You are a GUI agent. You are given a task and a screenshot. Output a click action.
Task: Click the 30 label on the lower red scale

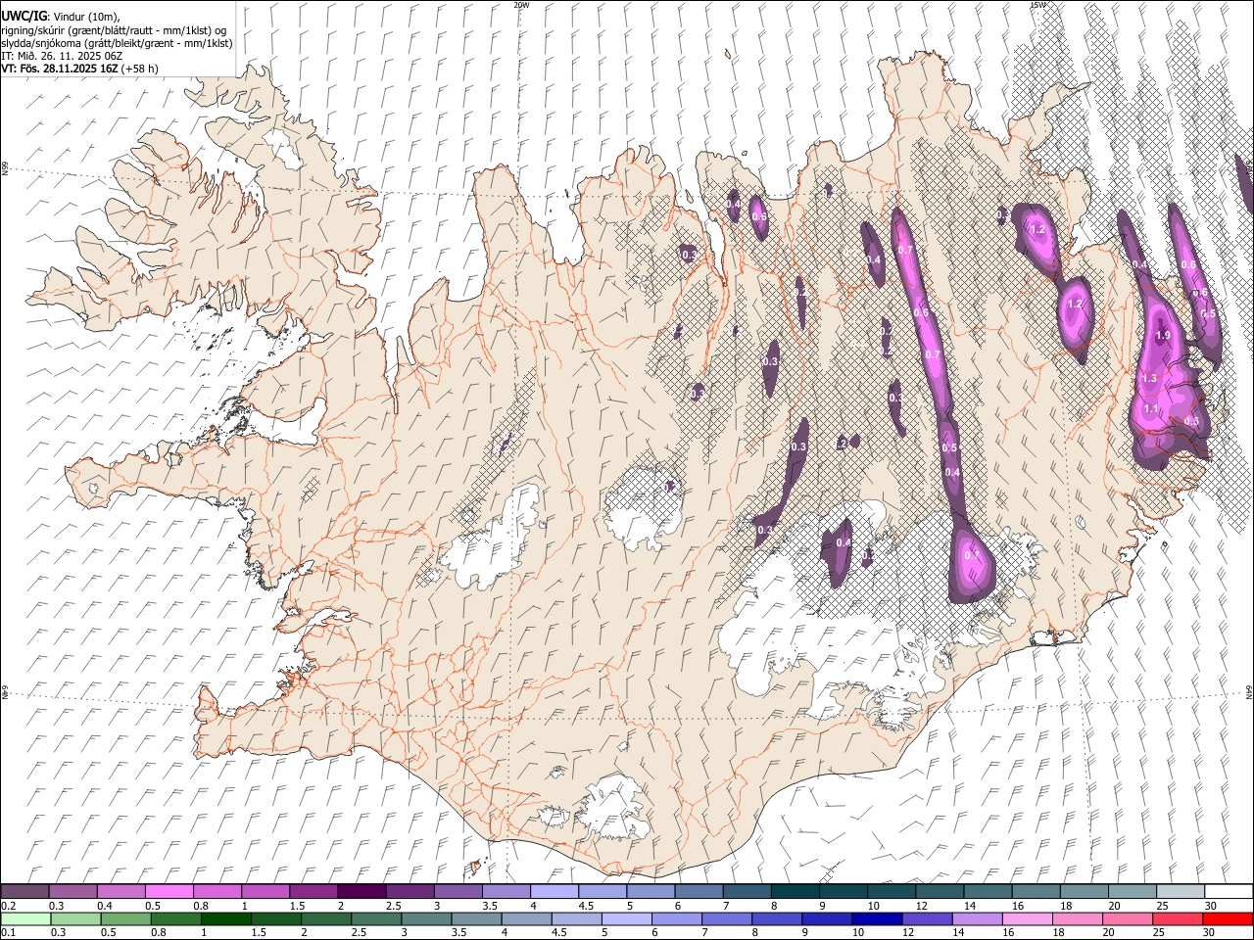point(1209,933)
